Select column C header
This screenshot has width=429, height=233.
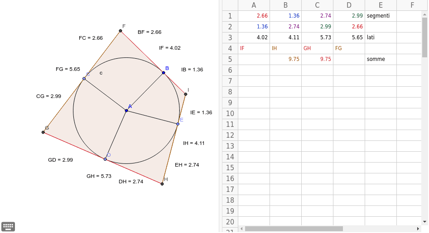click(x=318, y=5)
